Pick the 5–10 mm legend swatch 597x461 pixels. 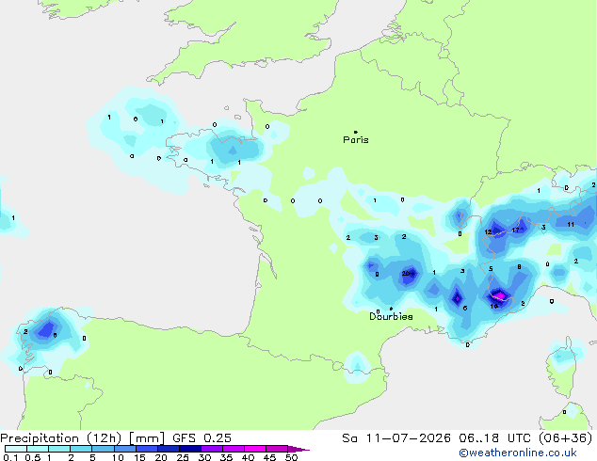(103, 449)
